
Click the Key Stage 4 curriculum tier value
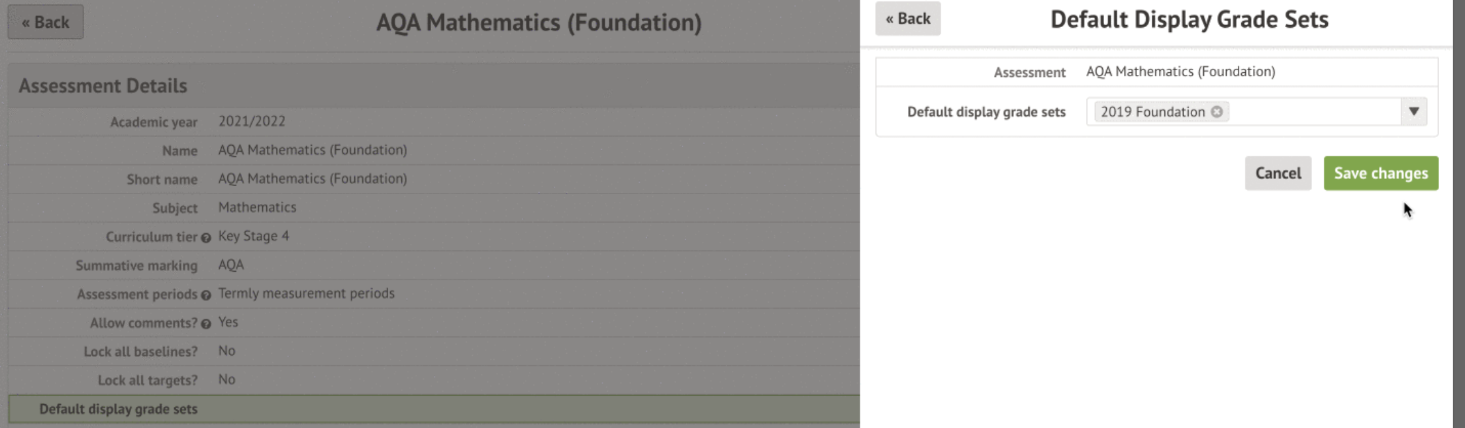tap(254, 237)
